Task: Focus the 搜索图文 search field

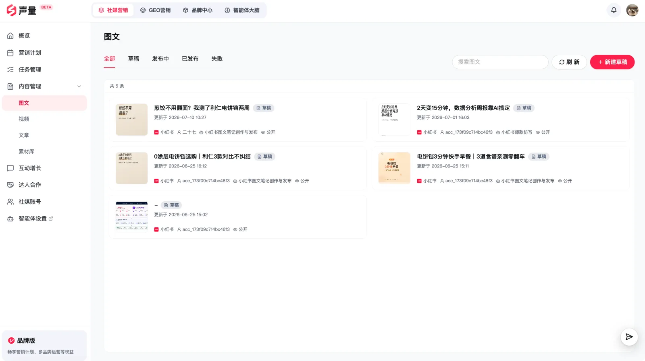Action: (500, 62)
